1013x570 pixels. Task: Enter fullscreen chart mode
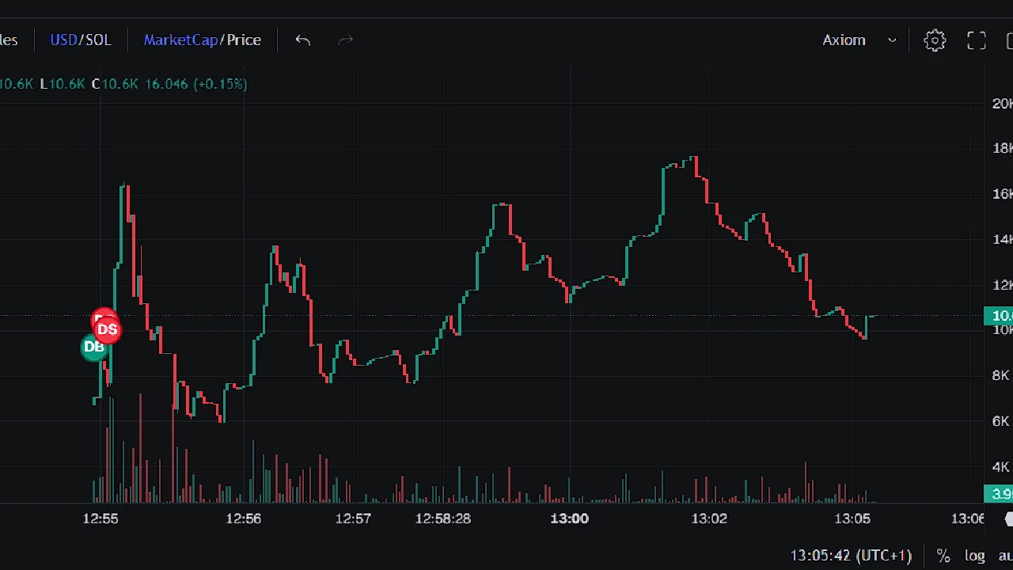coord(977,40)
